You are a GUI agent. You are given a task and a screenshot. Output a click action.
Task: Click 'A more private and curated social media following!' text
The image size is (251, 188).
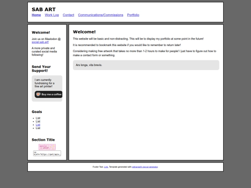(x=44, y=52)
